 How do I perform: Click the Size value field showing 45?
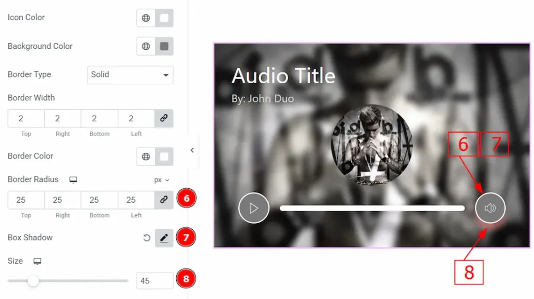[154, 281]
